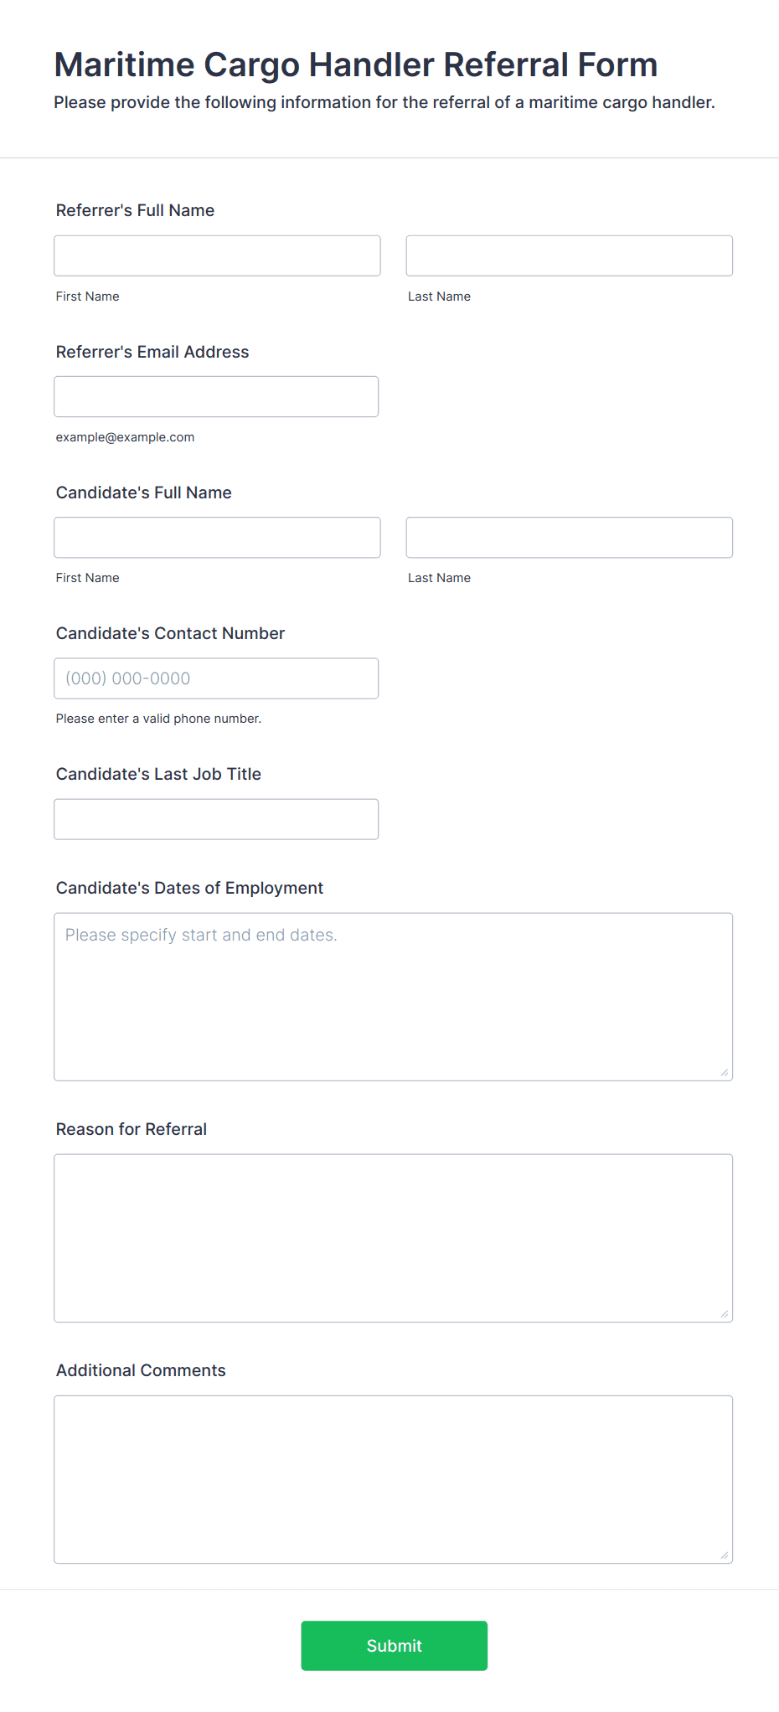Screen dimensions: 779x1712
Task: Focus the Additional Comments text area
Action: pyautogui.click(x=393, y=1478)
